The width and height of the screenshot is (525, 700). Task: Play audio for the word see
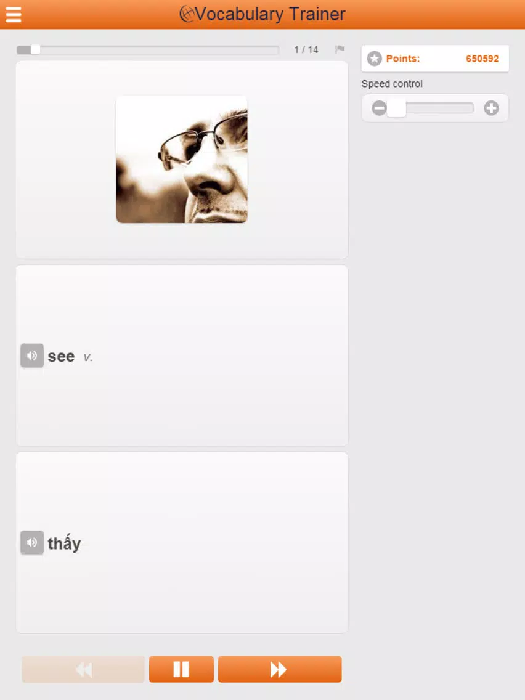(32, 356)
